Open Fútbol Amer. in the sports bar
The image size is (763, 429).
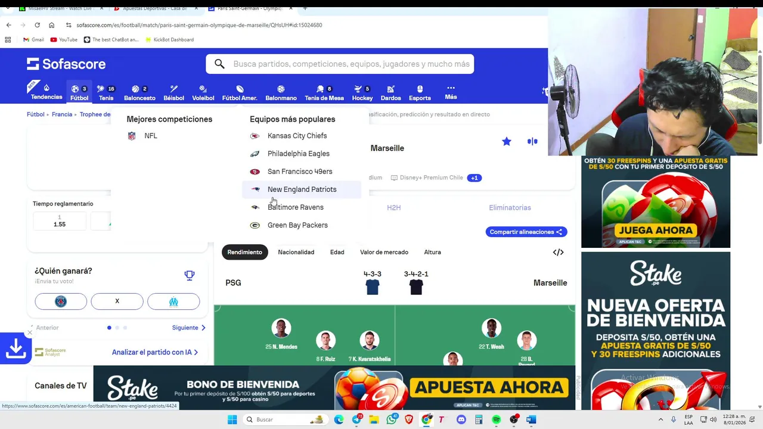pyautogui.click(x=240, y=92)
